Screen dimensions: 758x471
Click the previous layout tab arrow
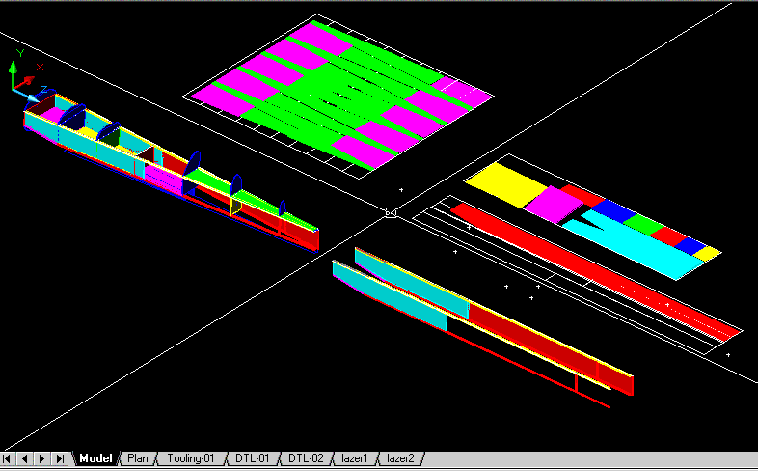(25, 458)
